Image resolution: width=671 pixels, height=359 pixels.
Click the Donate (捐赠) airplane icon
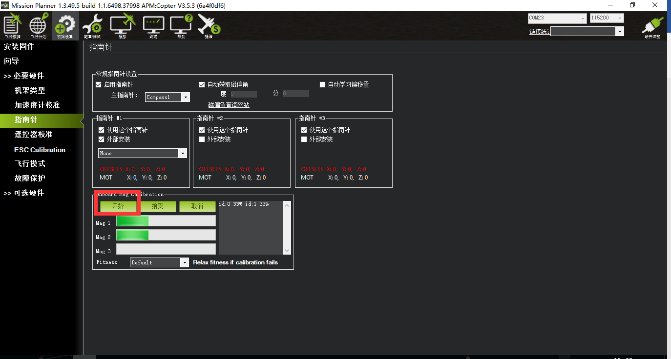pyautogui.click(x=209, y=26)
